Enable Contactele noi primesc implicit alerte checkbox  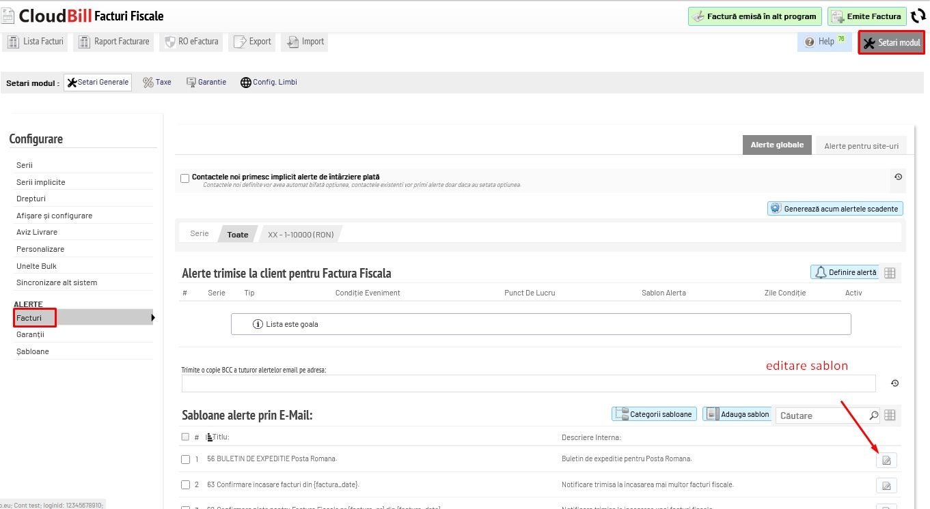click(185, 178)
